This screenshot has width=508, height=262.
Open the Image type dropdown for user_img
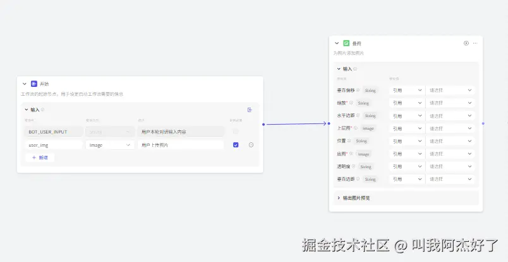pyautogui.click(x=110, y=145)
